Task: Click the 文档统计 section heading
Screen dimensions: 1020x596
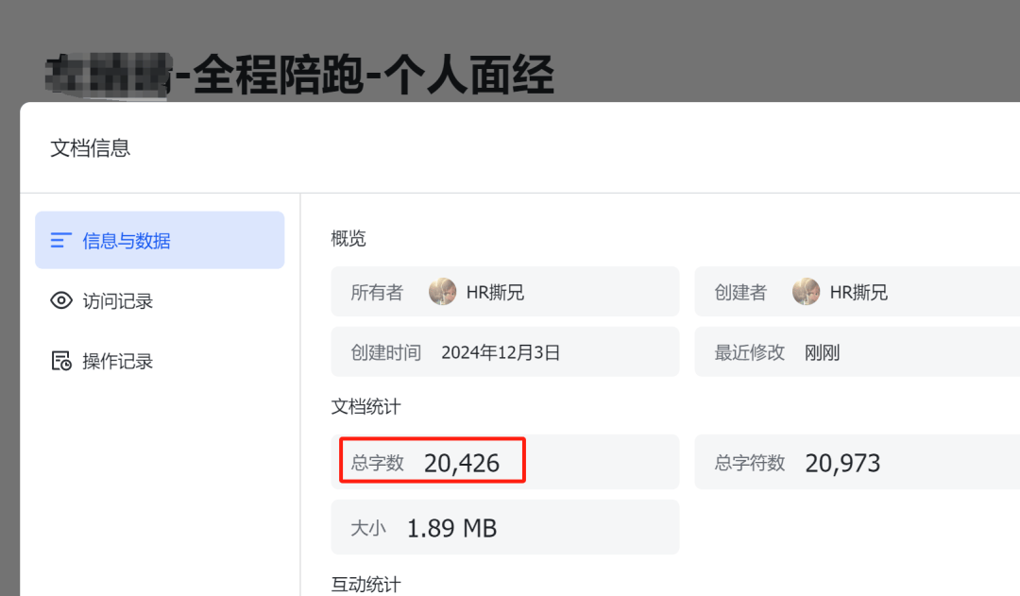Action: click(366, 407)
